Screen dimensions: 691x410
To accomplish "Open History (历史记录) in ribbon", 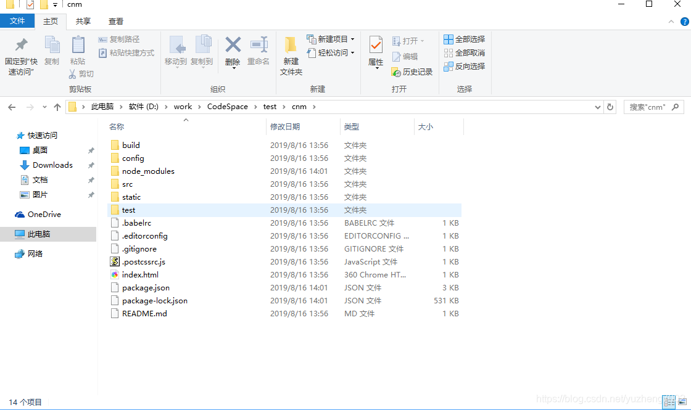I will 412,72.
